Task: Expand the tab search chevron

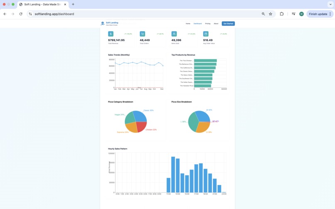Action: click(330, 4)
